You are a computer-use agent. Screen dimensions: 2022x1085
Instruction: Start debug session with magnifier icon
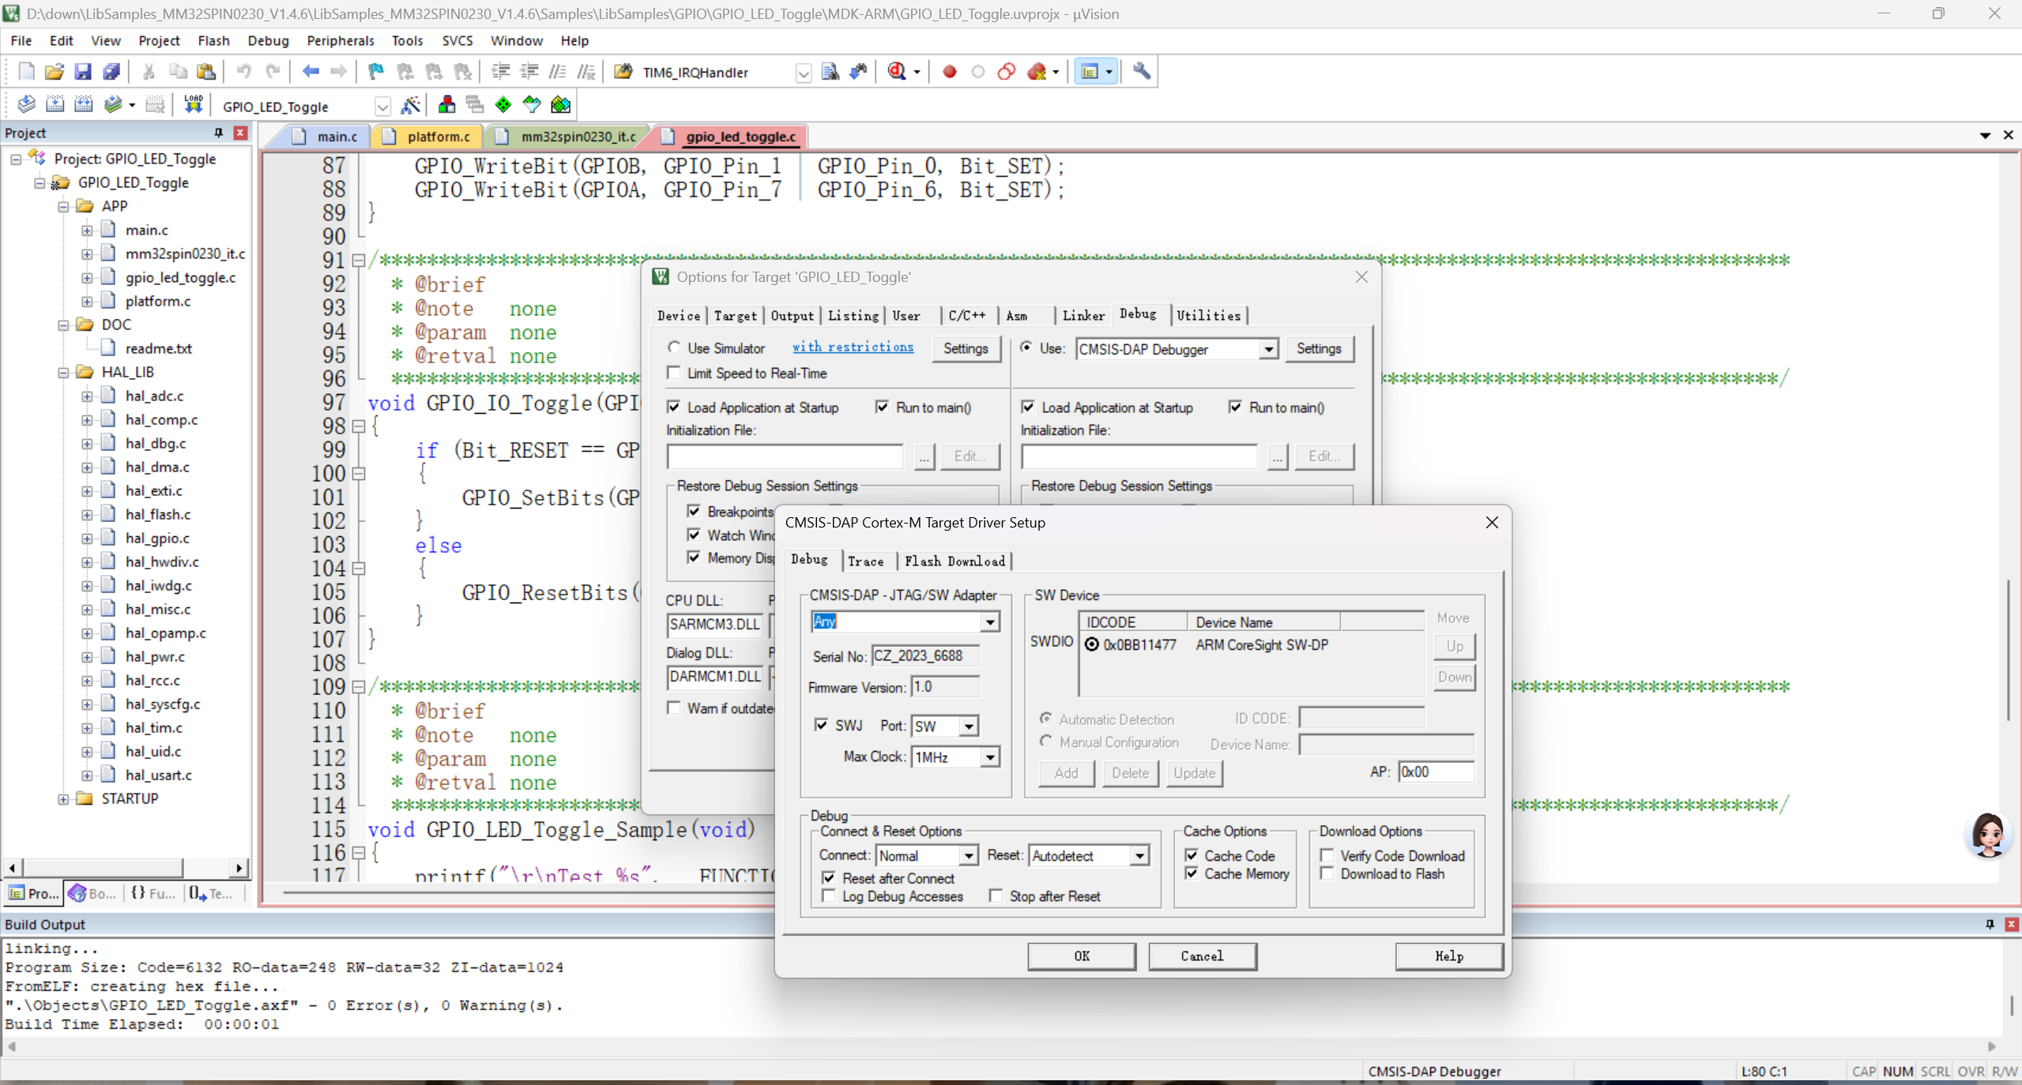[x=897, y=72]
